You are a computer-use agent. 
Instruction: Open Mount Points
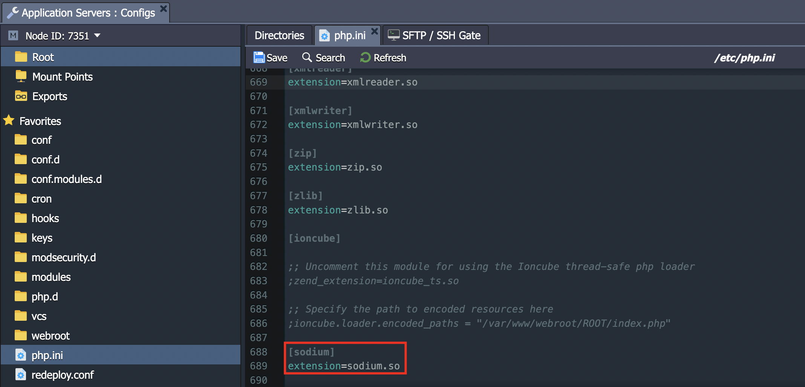pos(63,77)
